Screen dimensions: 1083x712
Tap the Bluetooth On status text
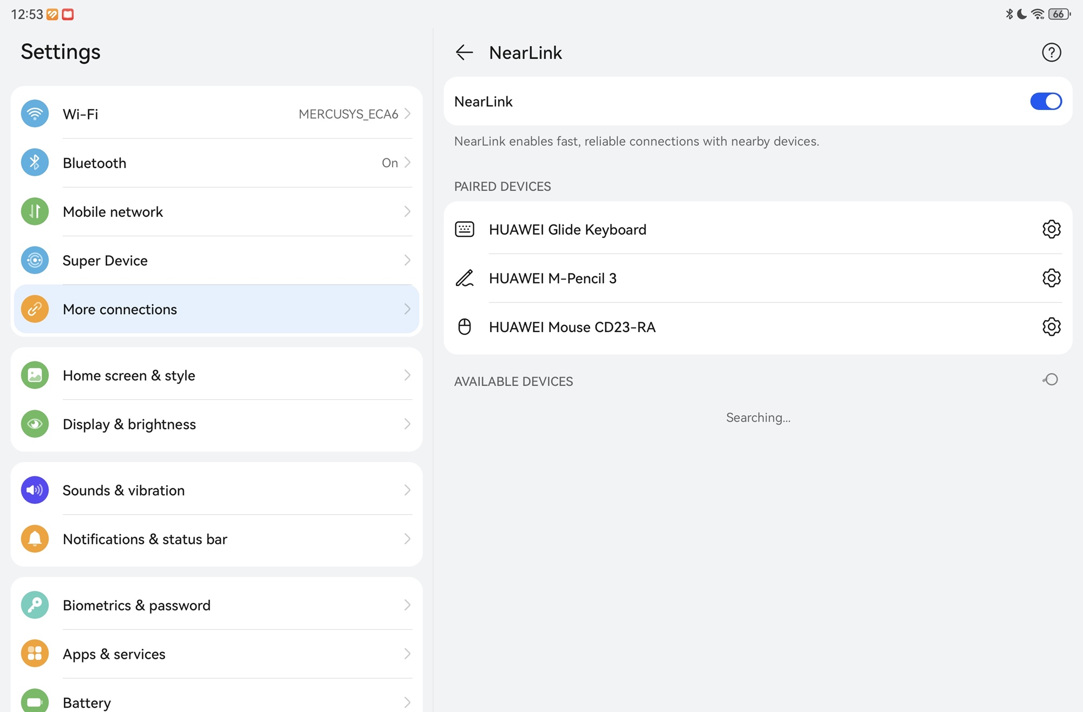389,163
